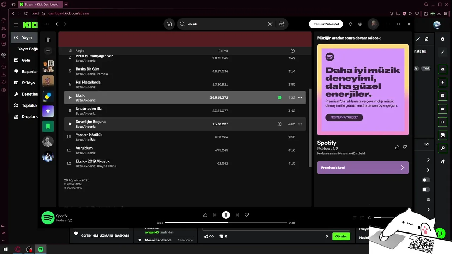Open Kick chat settings gear

point(327,236)
